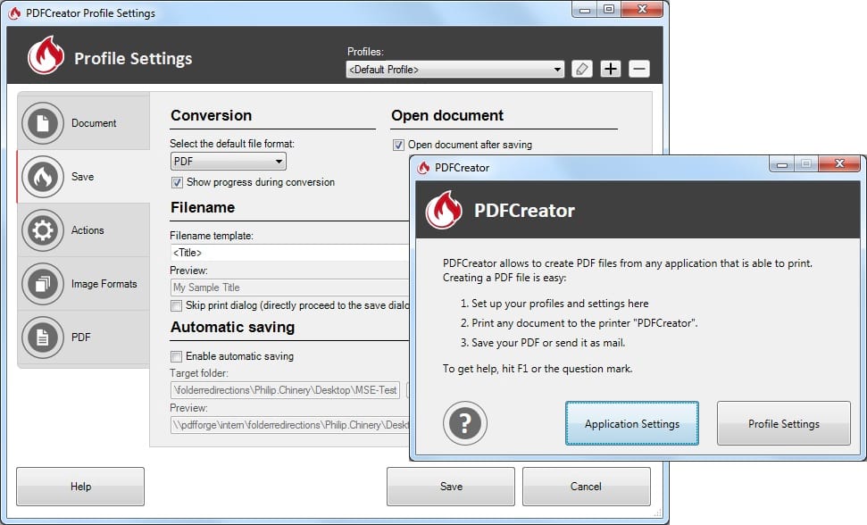Check the Skip print dialog option
The image size is (867, 525).
pyautogui.click(x=177, y=305)
